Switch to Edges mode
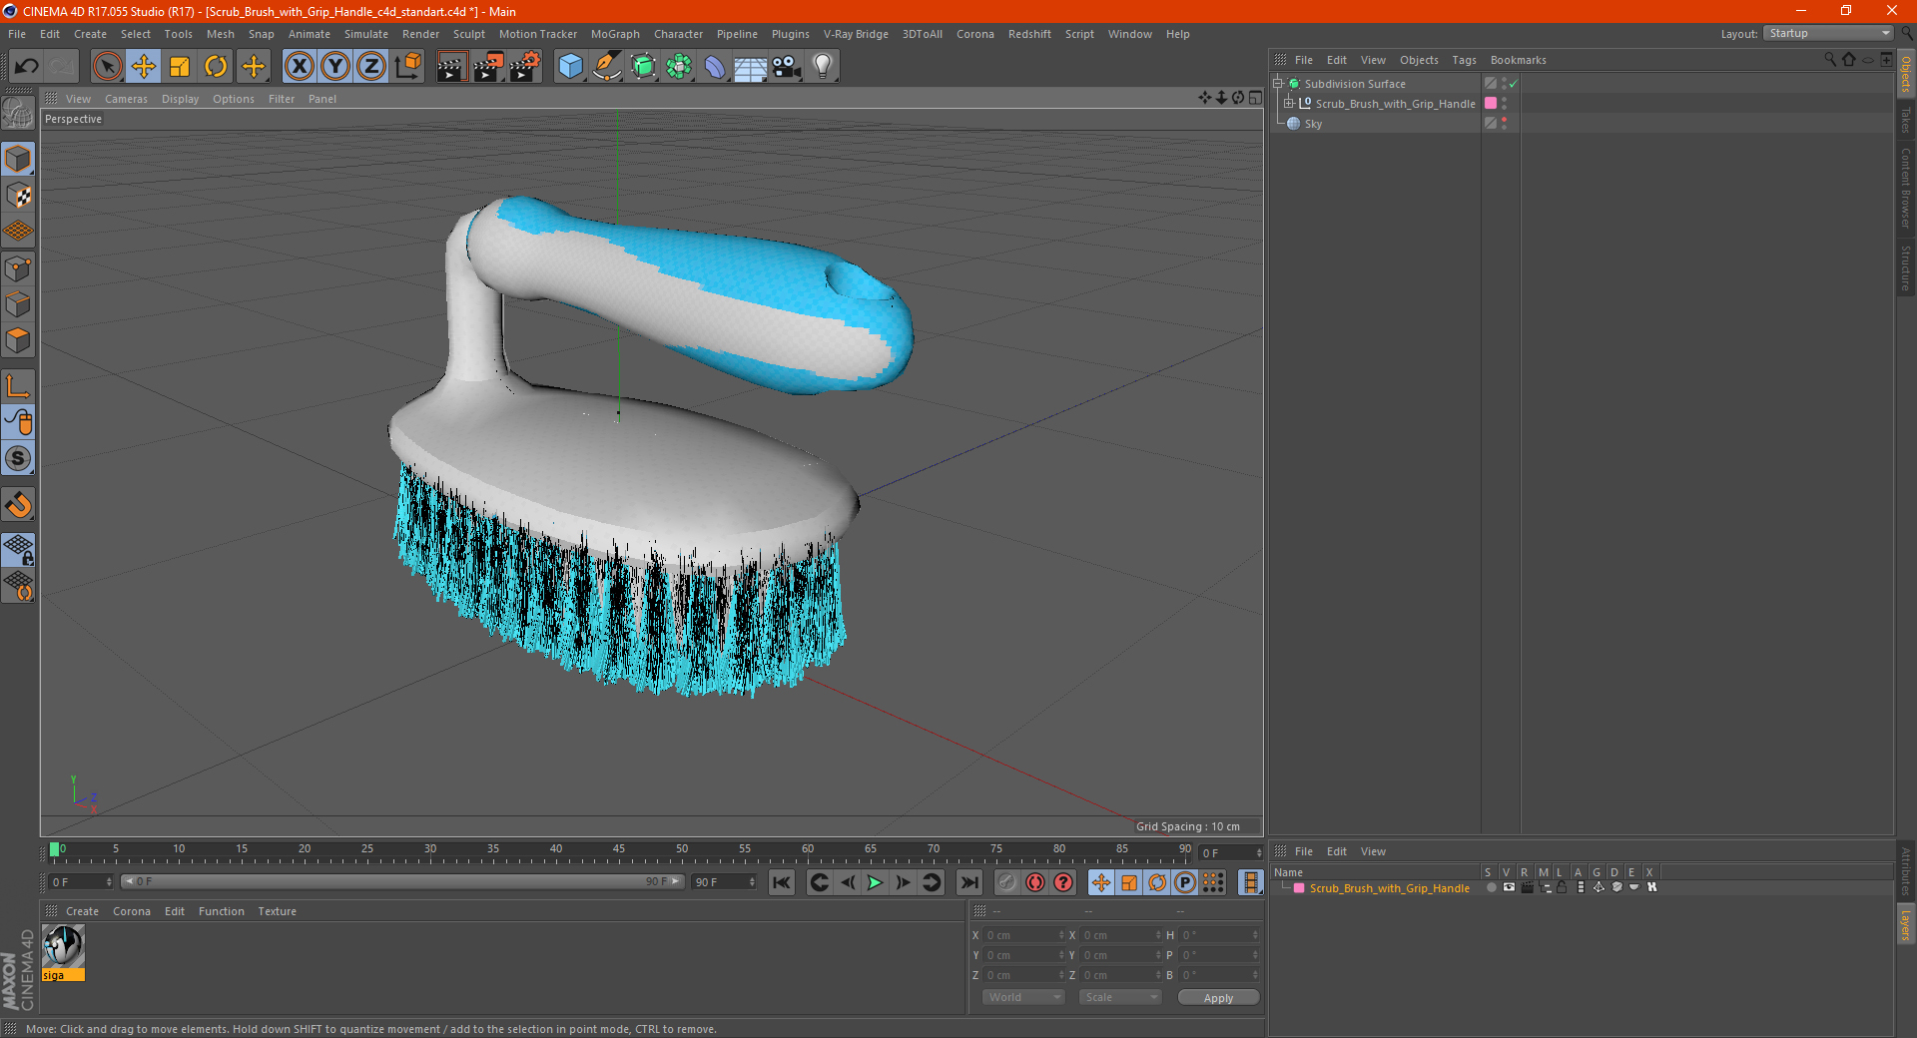The height and width of the screenshot is (1038, 1917). (19, 304)
